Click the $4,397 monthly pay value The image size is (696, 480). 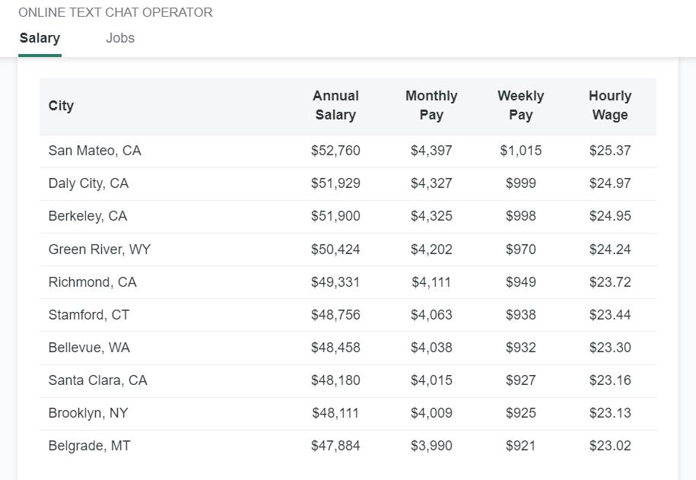[431, 151]
